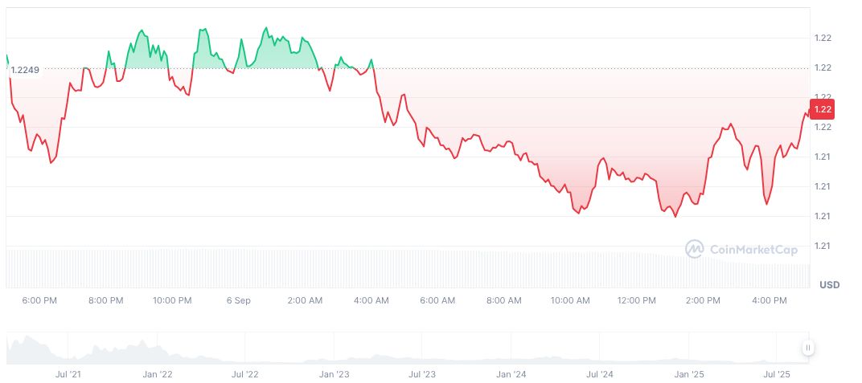Screen dimensions: 862x383
Task: Select Jul '21 on the navigator timeline
Action: coord(68,374)
